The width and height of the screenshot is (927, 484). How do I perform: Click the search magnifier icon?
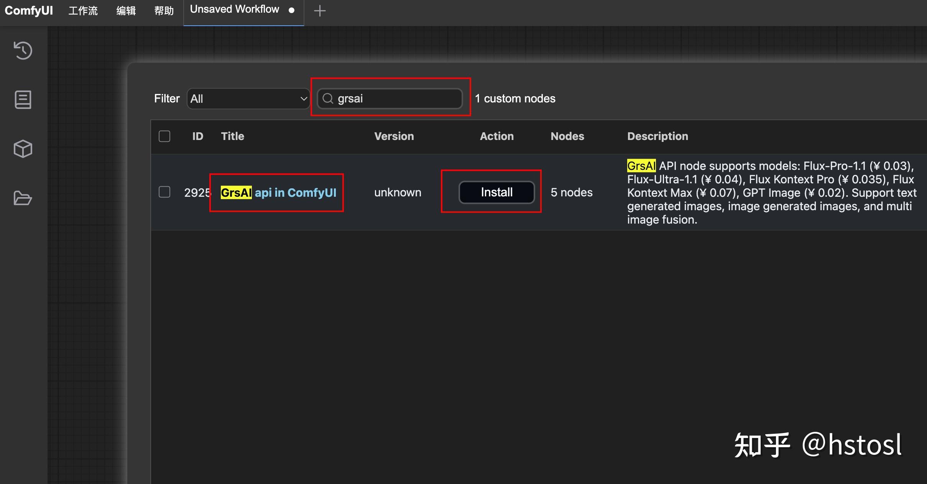pos(328,99)
